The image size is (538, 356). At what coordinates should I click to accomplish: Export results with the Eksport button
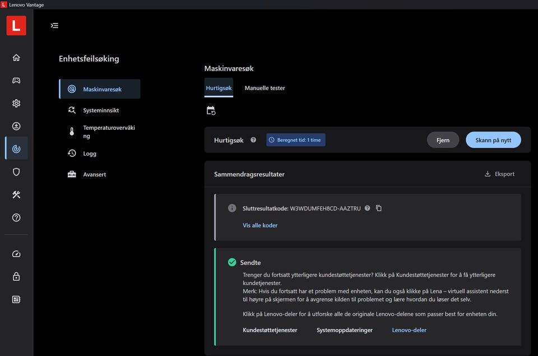(499, 174)
